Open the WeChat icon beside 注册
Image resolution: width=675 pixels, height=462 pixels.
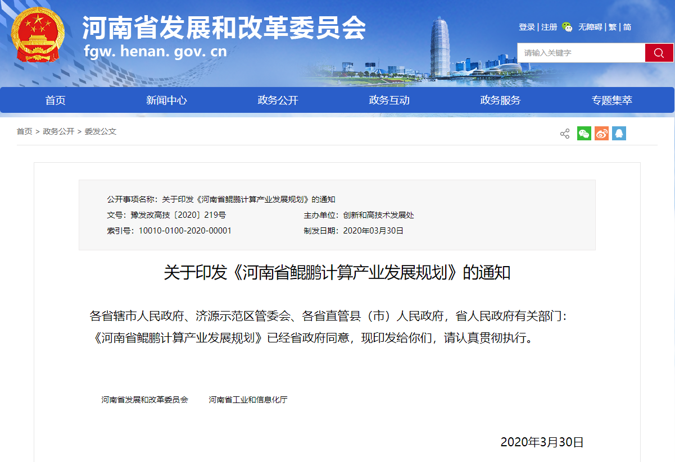[x=567, y=27]
